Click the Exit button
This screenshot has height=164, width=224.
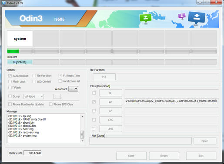tap(201, 156)
